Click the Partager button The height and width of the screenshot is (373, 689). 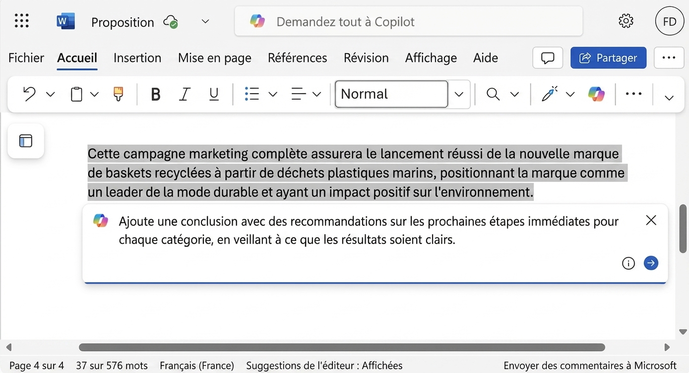pos(608,58)
